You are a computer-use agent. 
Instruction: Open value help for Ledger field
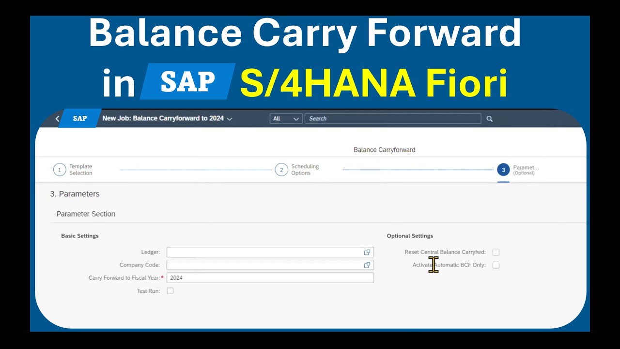click(367, 252)
